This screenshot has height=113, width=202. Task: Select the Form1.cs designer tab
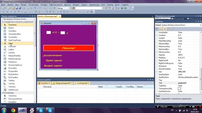pos(47,16)
